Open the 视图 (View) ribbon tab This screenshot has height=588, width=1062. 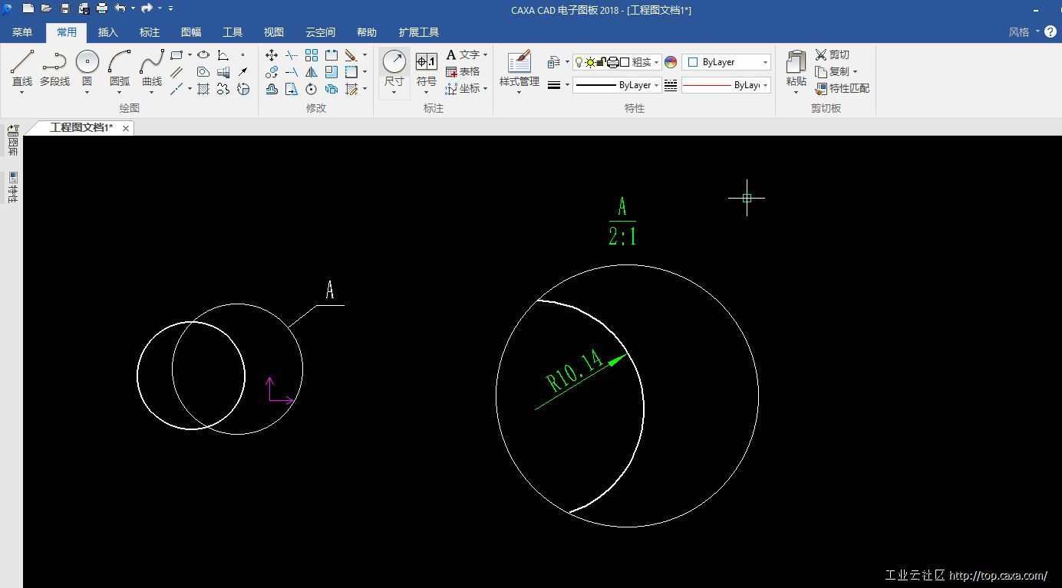[274, 32]
